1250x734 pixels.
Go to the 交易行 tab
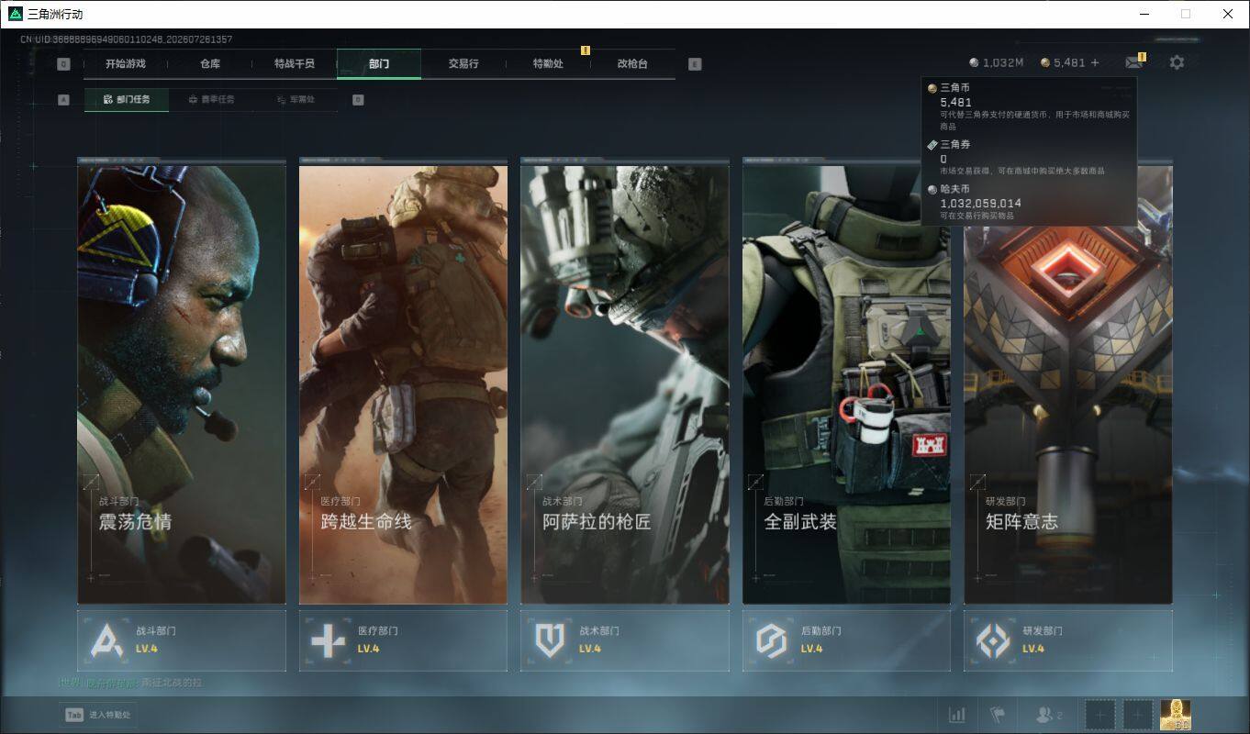click(x=463, y=64)
